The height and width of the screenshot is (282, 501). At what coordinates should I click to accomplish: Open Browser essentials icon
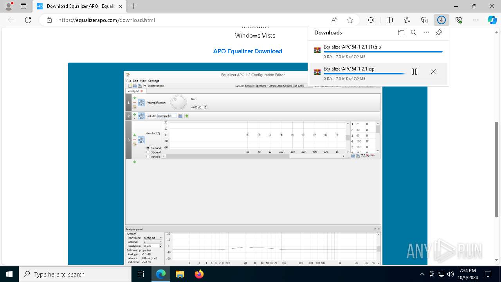459,20
